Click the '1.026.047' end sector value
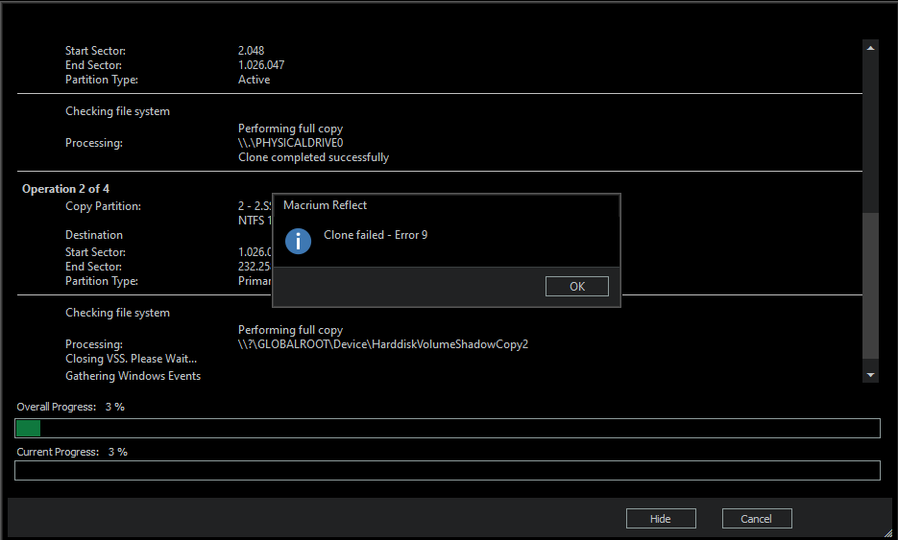Image resolution: width=898 pixels, height=540 pixels. [x=261, y=65]
